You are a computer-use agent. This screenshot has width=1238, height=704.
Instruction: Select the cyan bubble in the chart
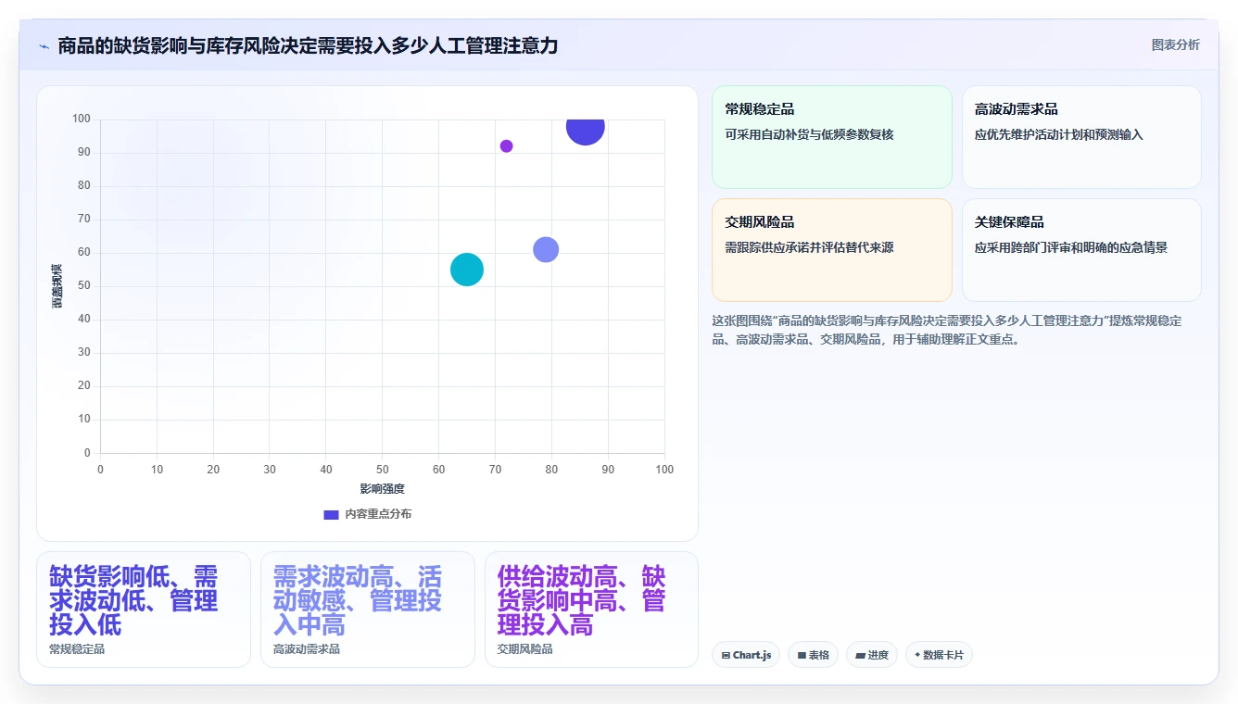467,270
